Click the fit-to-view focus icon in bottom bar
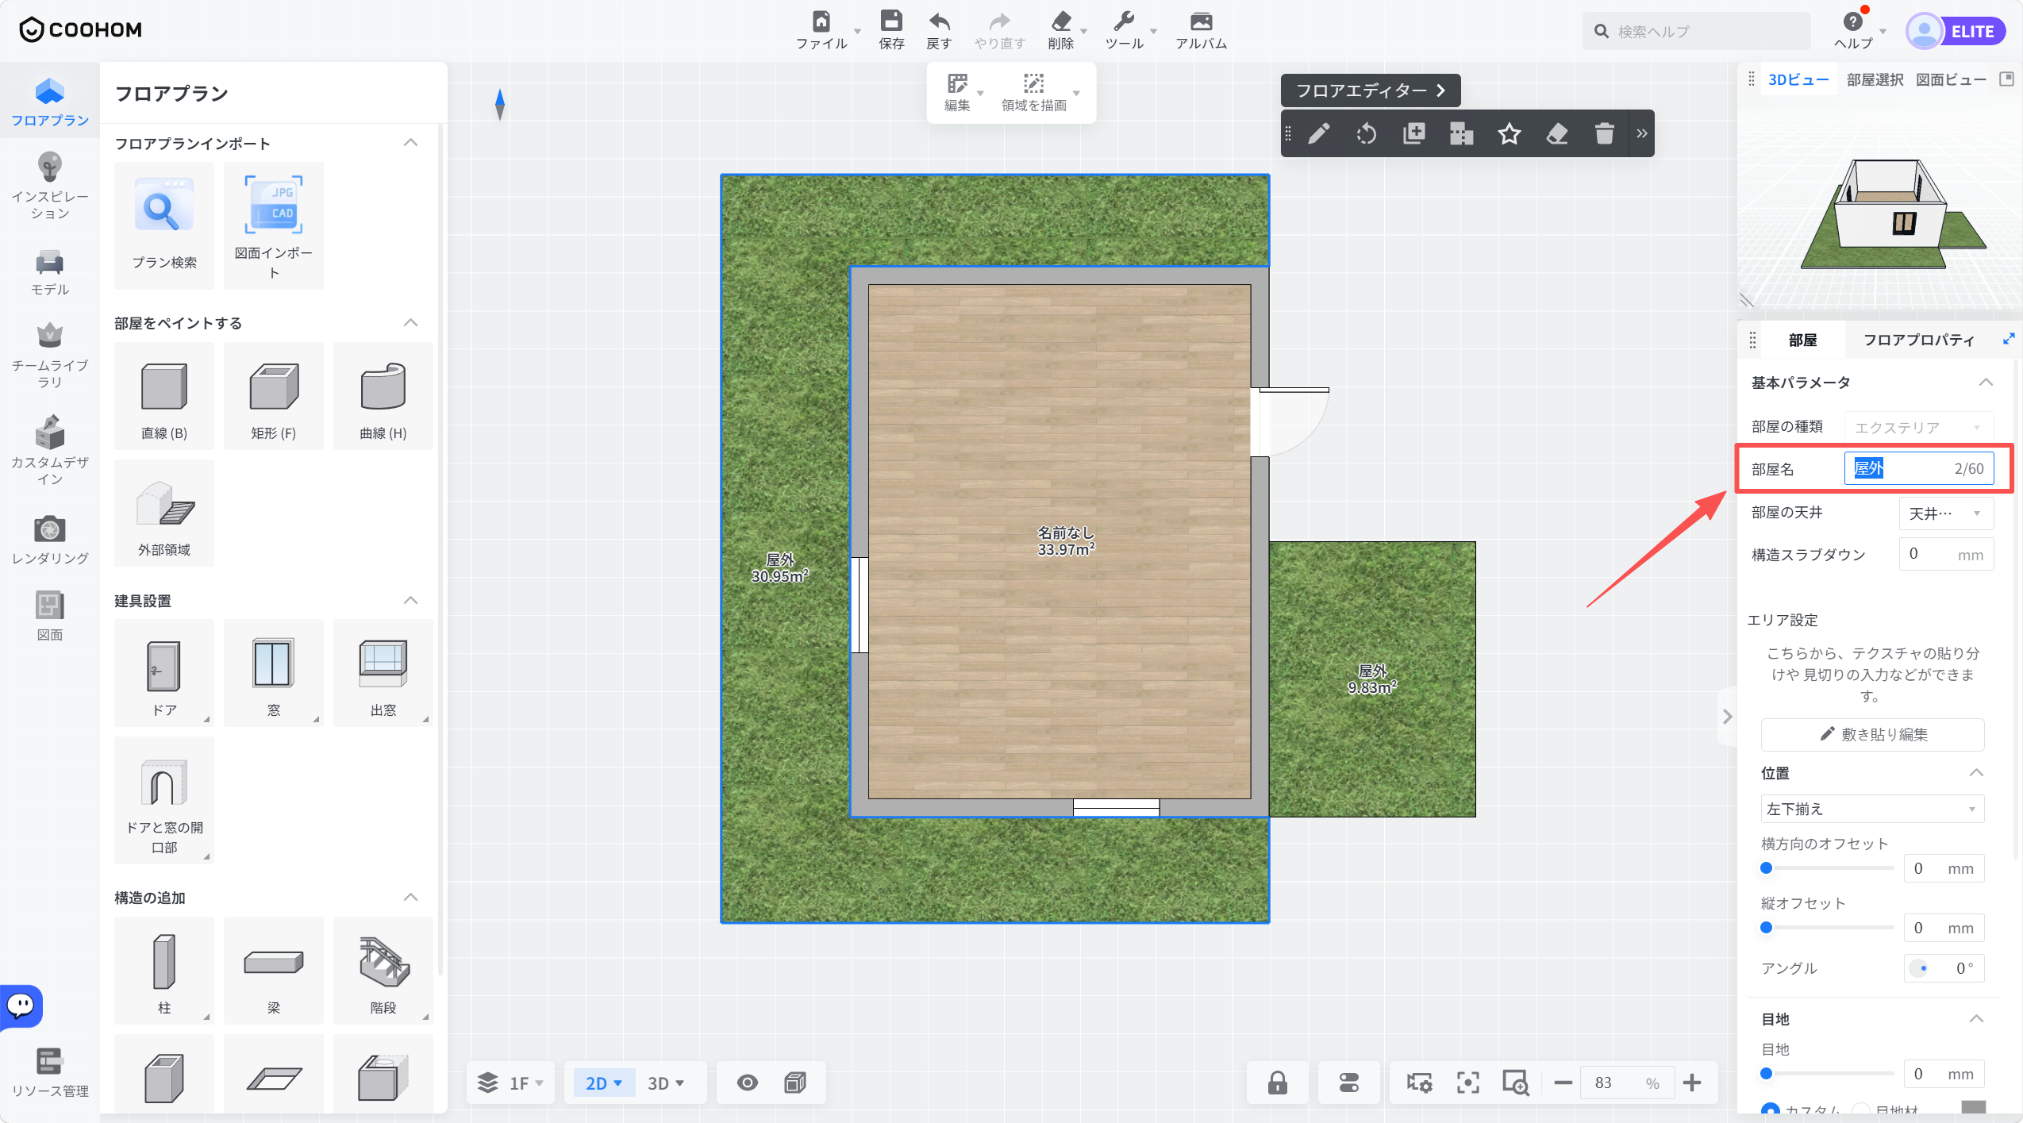The image size is (2023, 1123). [1467, 1083]
